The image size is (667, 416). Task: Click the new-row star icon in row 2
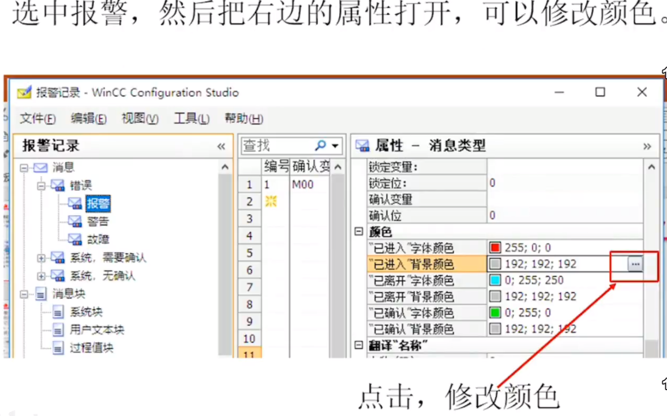(271, 201)
